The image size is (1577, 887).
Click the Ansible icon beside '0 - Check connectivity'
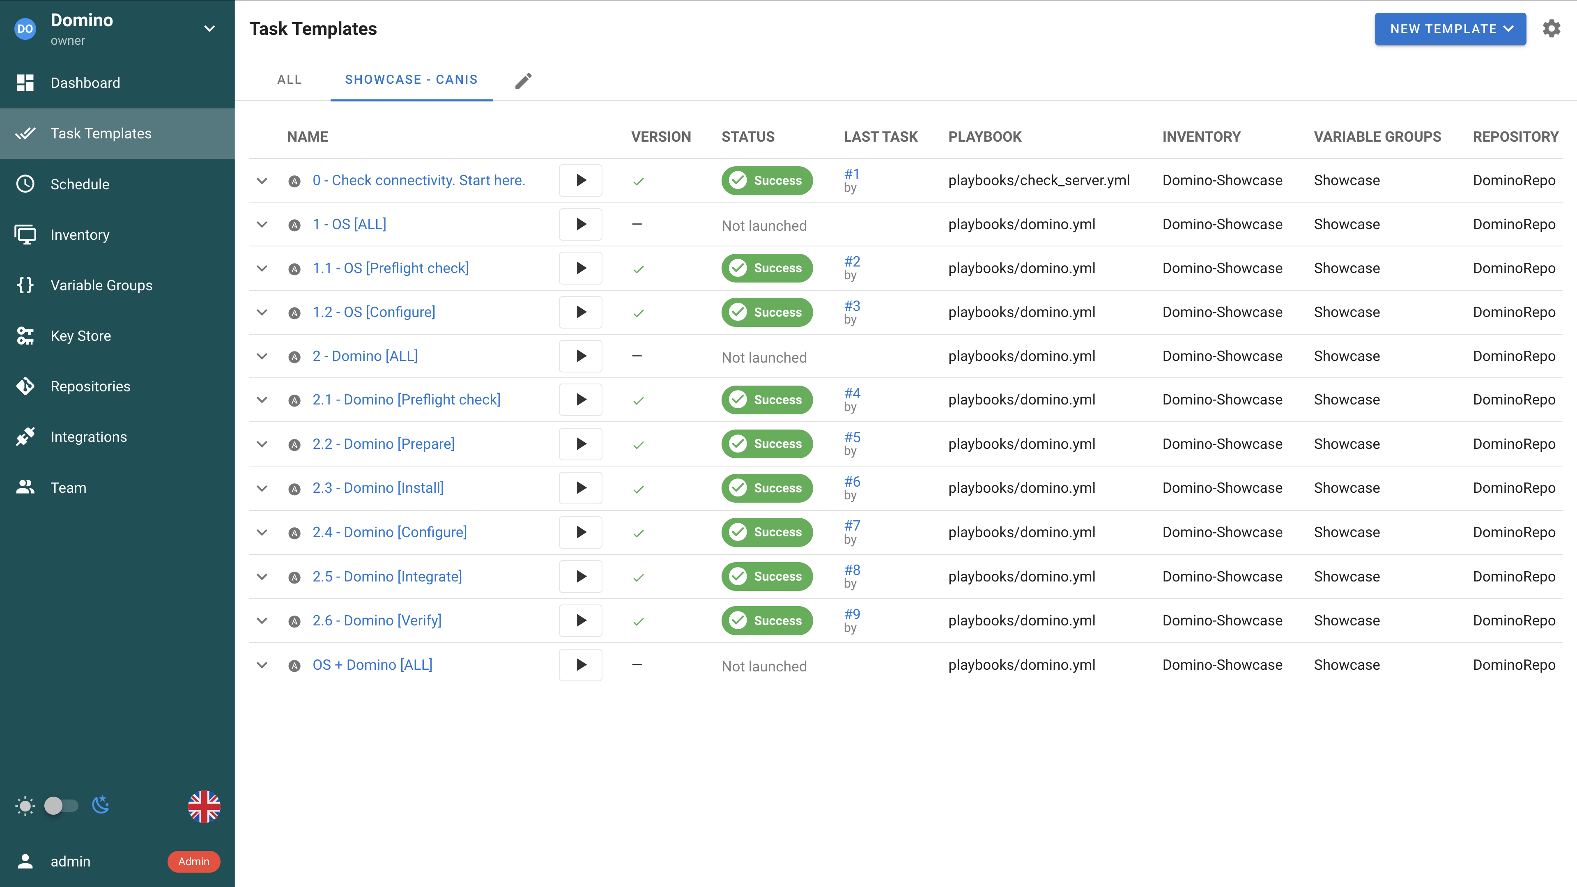coord(294,181)
